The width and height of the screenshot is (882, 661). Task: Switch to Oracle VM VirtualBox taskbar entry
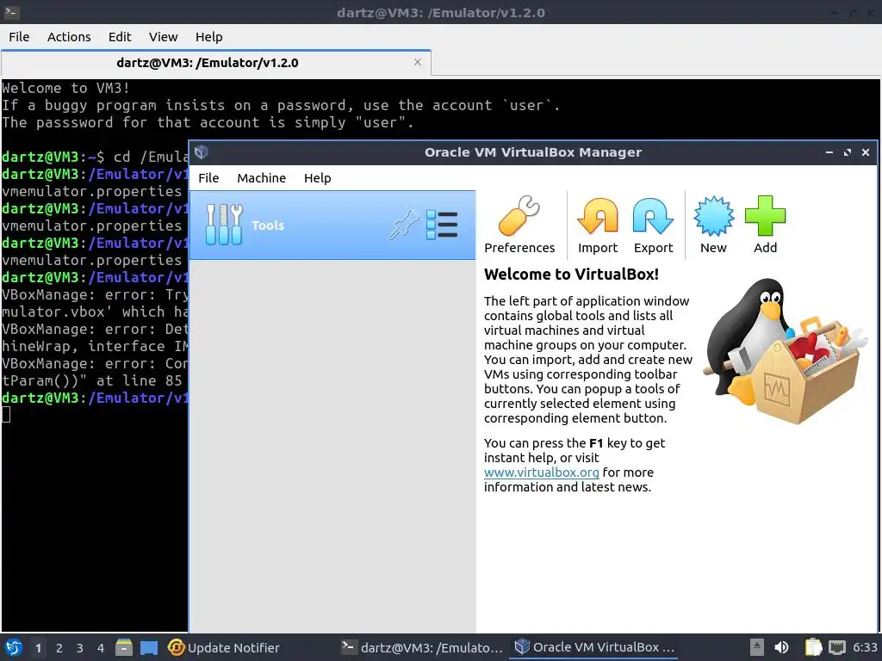(x=594, y=647)
